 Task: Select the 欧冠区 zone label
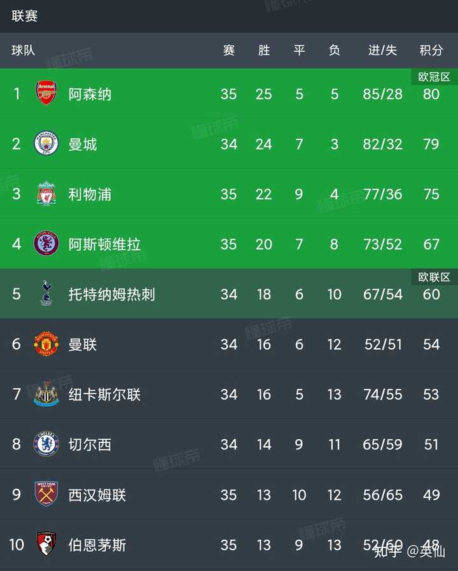pos(434,77)
